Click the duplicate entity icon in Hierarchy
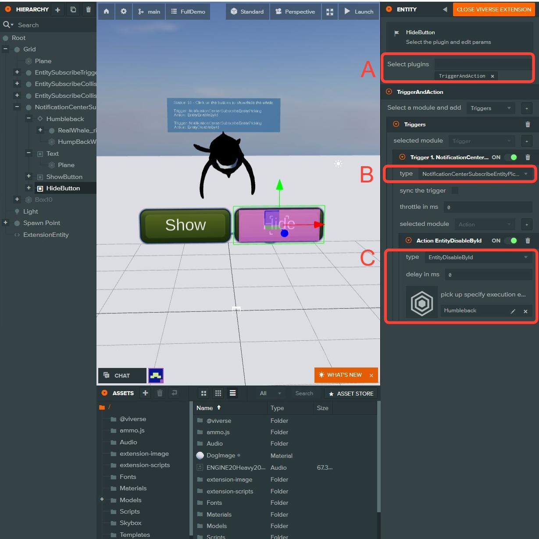The width and height of the screenshot is (539, 539). (x=73, y=9)
